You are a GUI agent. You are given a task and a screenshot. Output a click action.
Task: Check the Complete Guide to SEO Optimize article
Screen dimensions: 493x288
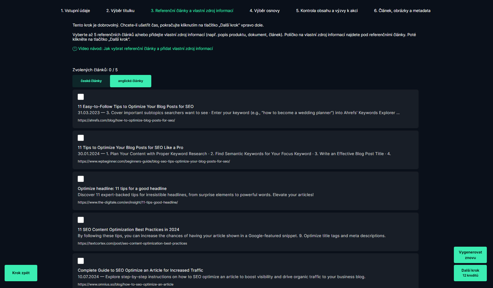(x=81, y=261)
